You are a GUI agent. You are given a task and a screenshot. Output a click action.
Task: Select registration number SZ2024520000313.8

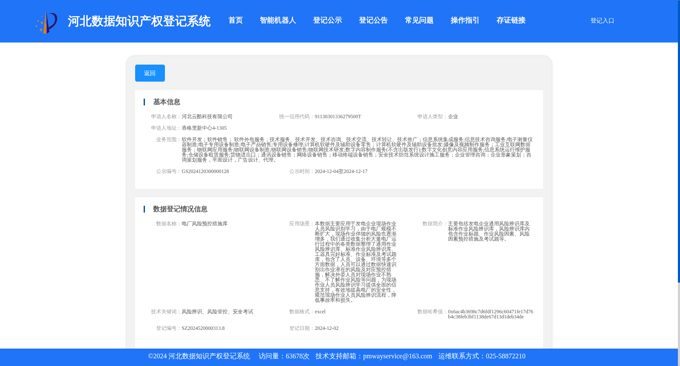[203, 328]
